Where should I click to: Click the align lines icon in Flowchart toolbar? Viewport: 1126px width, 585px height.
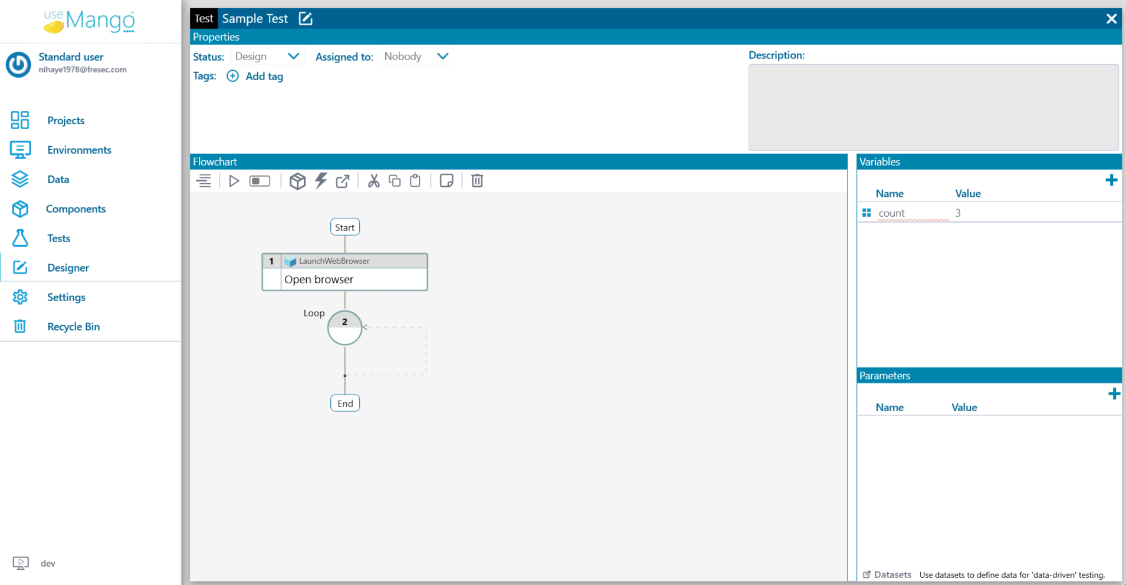(203, 181)
